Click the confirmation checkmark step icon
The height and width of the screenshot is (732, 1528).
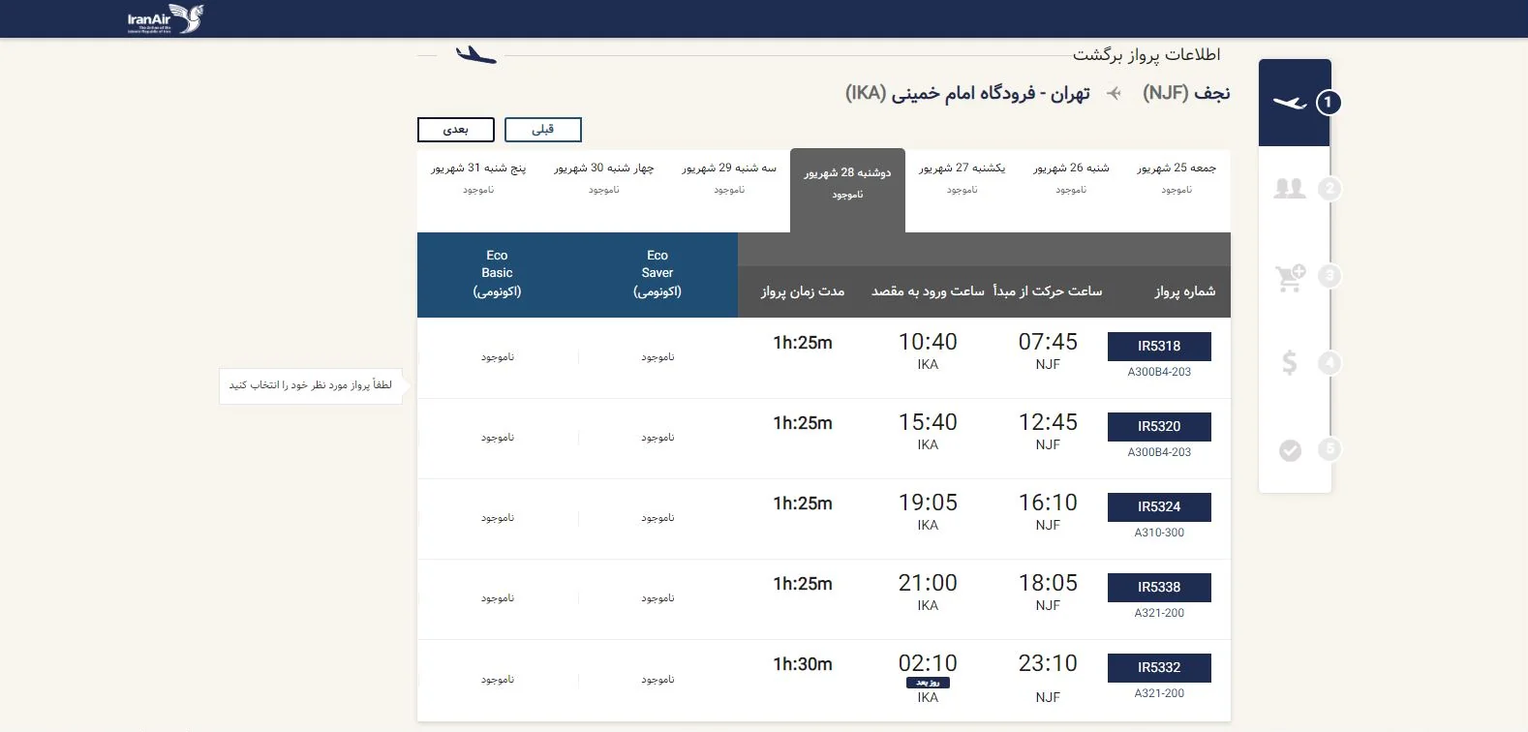[1290, 450]
